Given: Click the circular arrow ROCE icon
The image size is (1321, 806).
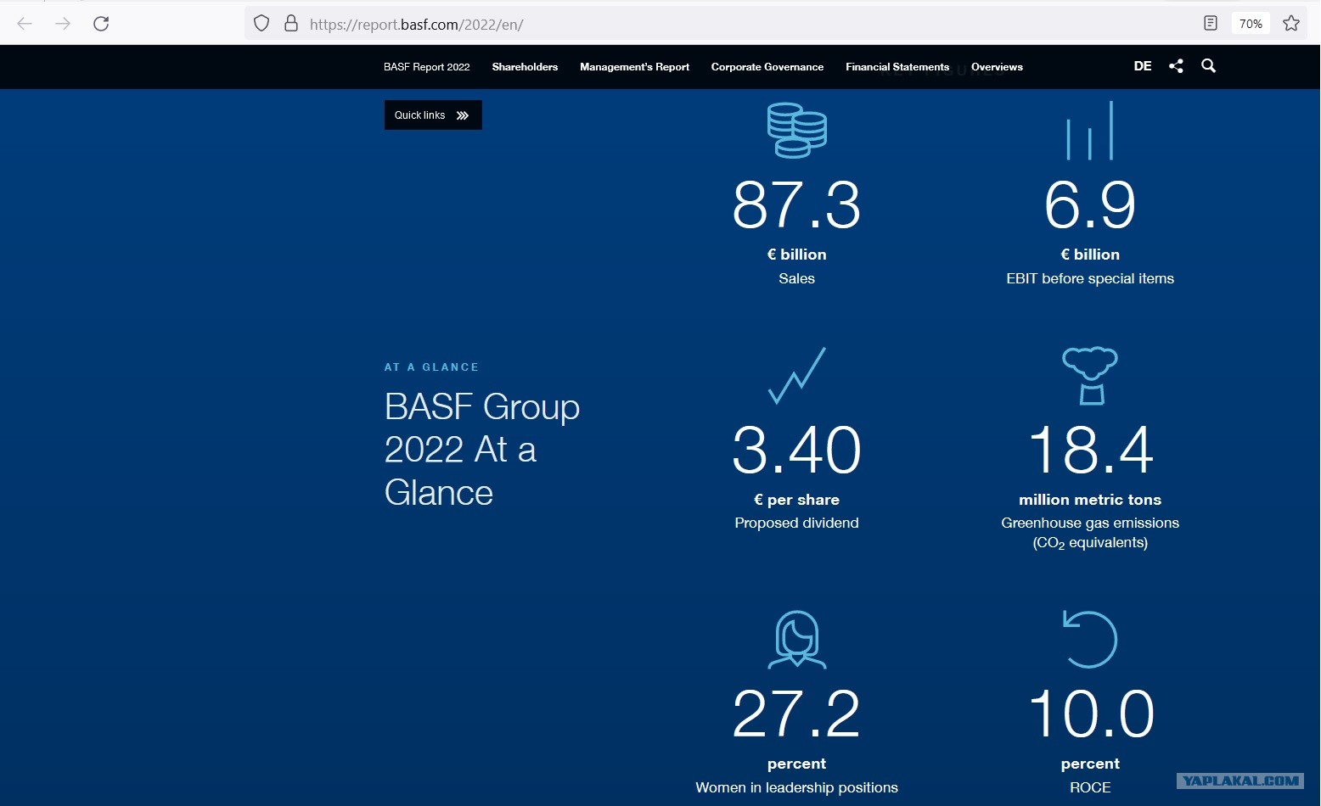Looking at the screenshot, I should [1090, 639].
